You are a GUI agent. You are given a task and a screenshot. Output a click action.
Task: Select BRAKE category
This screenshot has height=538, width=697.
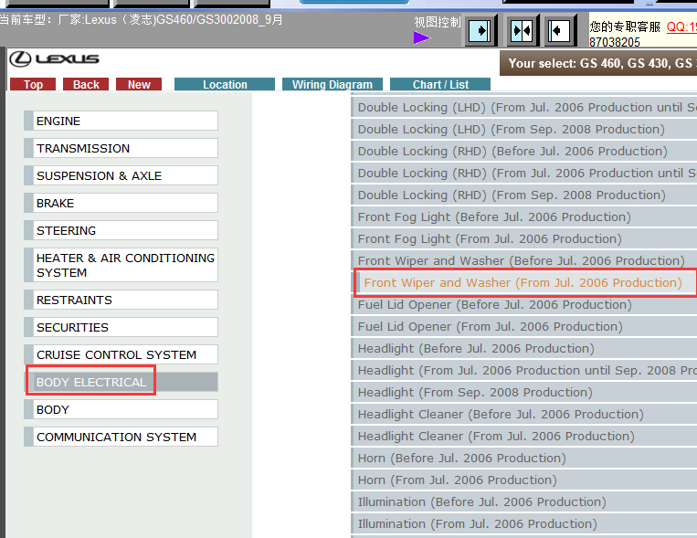[x=121, y=203]
